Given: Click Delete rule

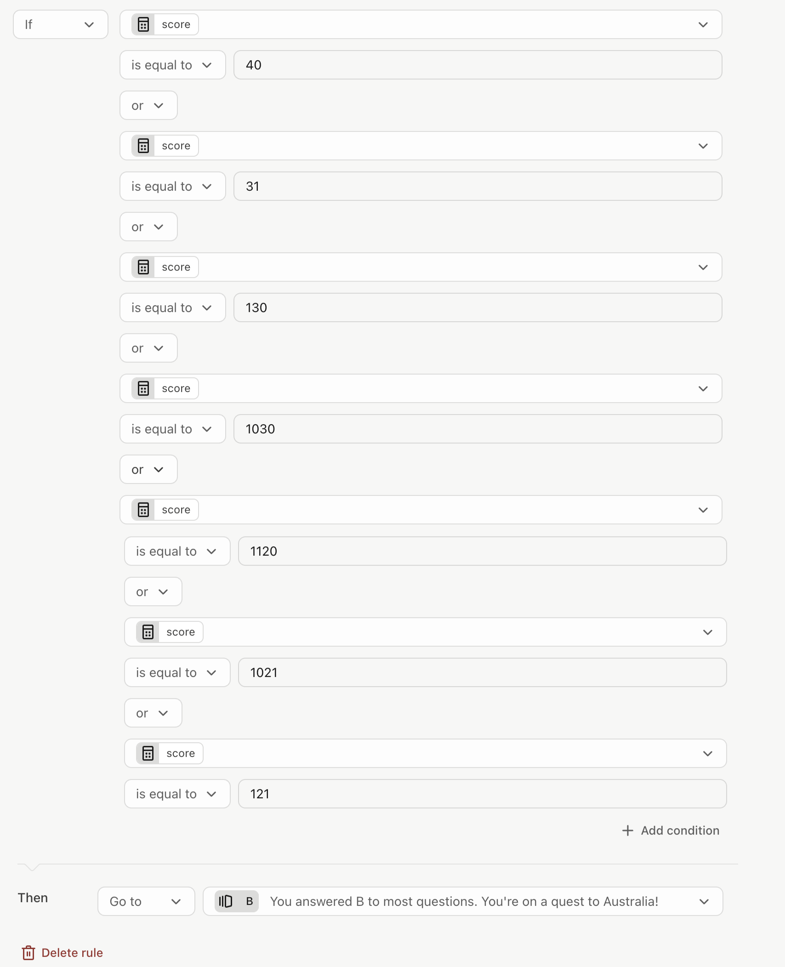Looking at the screenshot, I should [x=63, y=953].
